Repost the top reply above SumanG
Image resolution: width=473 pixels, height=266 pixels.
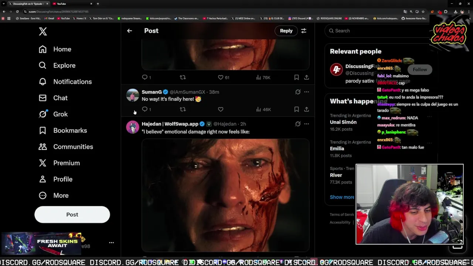(x=183, y=77)
